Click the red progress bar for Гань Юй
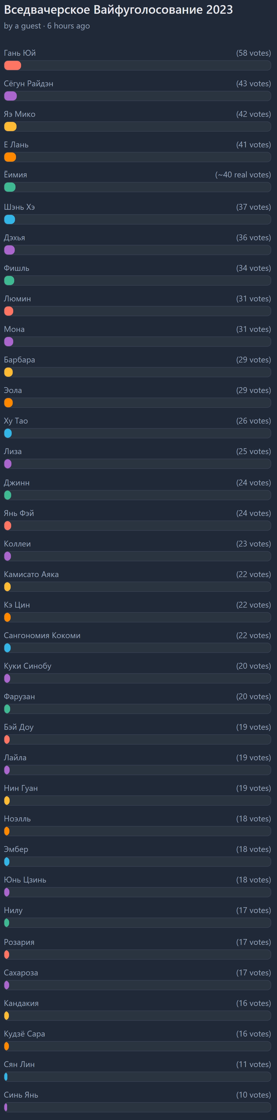This screenshot has width=277, height=1120. 13,66
